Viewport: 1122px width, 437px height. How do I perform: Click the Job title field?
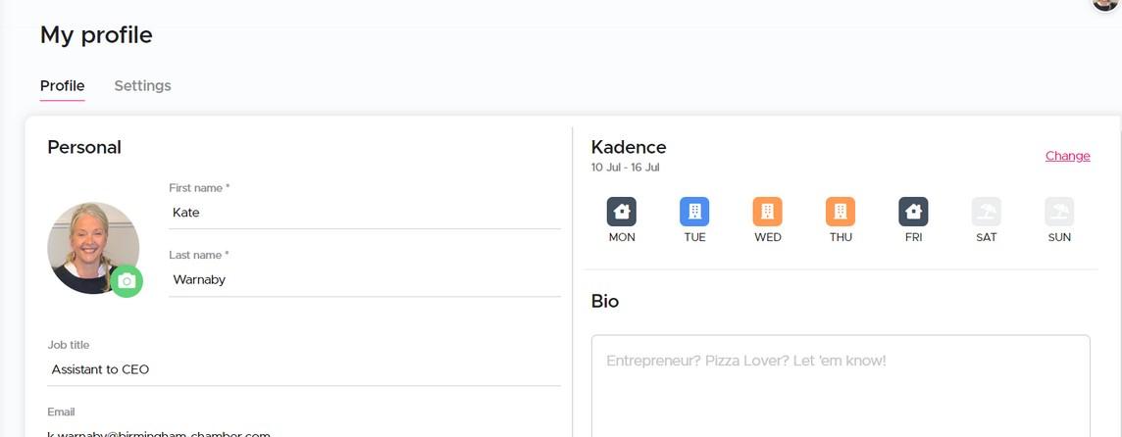tap(304, 370)
